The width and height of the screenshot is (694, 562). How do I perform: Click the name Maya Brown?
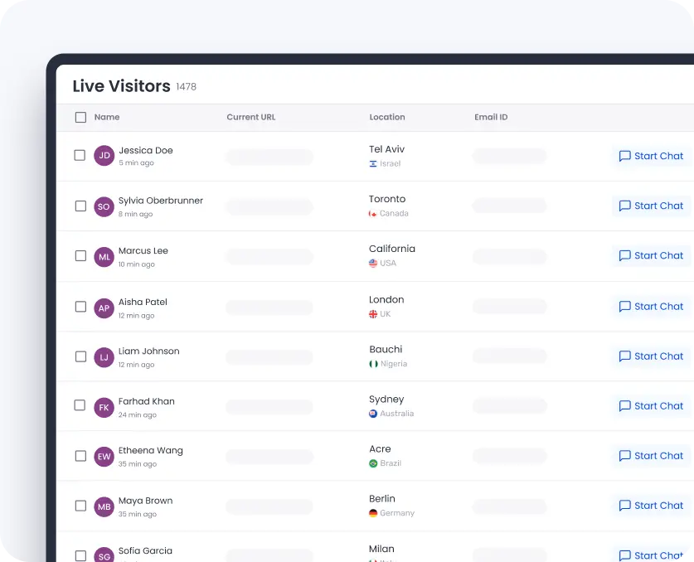[145, 501]
